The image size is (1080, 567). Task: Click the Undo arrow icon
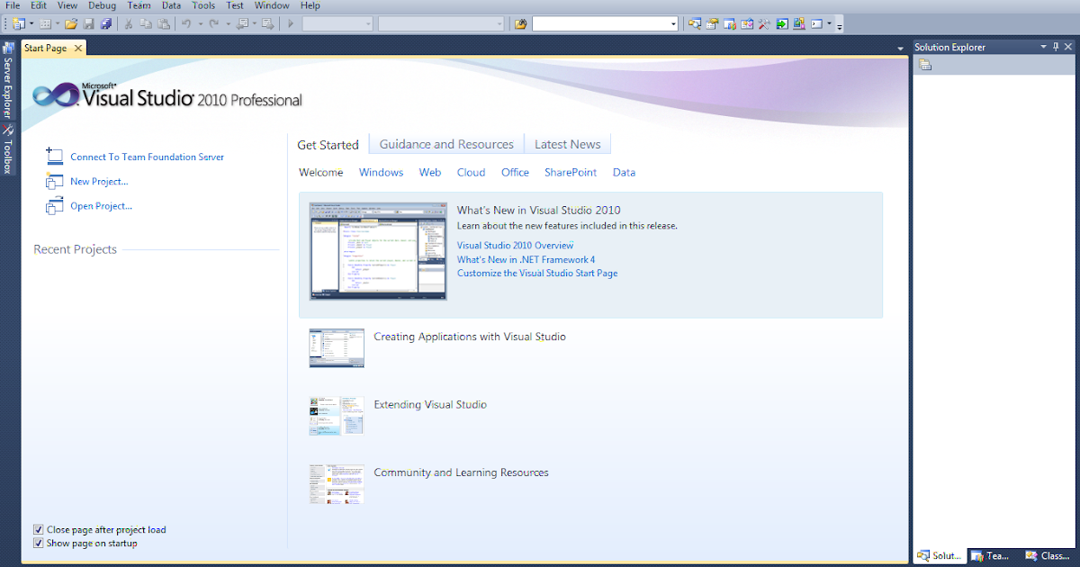click(185, 23)
